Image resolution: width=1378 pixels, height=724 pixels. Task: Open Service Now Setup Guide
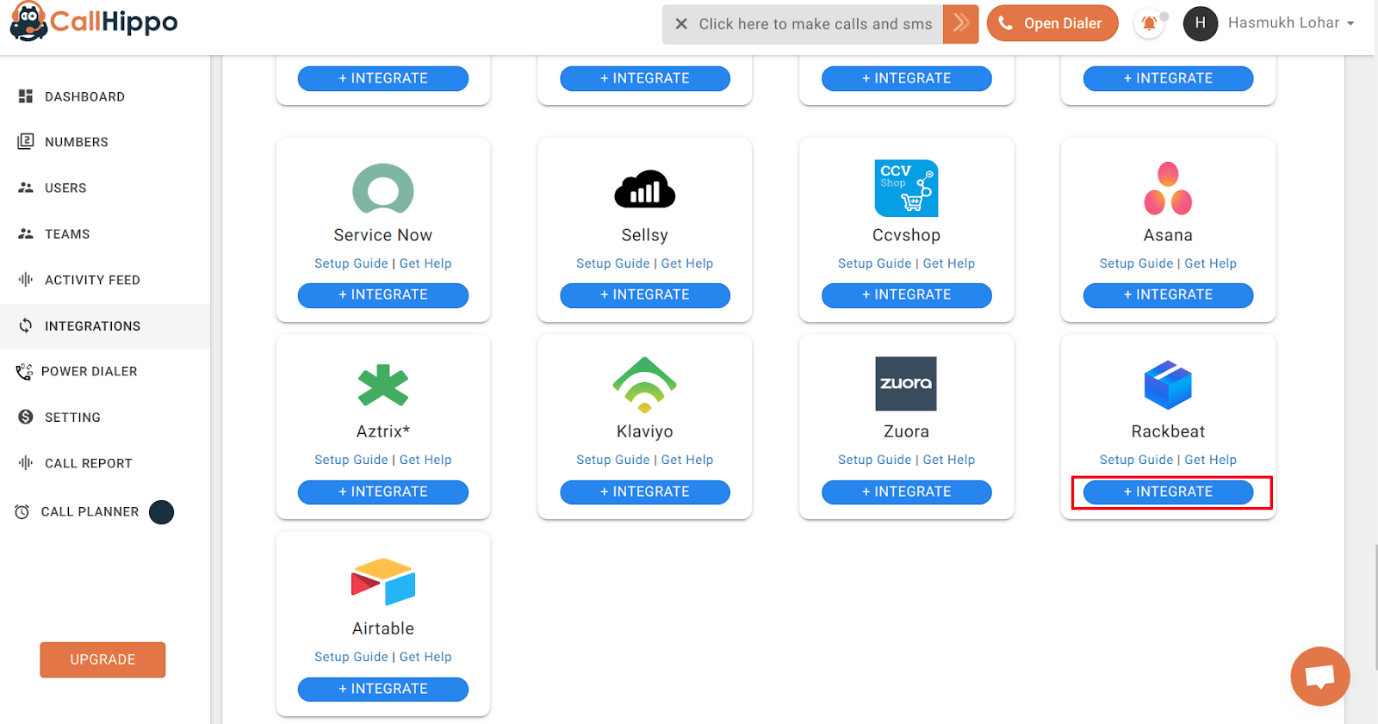351,263
